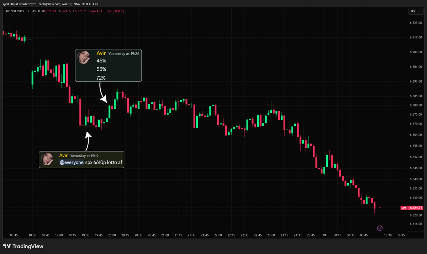Click the 6,693.00 price axis label
Image resolution: width=427 pixels, height=254 pixels.
pyautogui.click(x=416, y=81)
